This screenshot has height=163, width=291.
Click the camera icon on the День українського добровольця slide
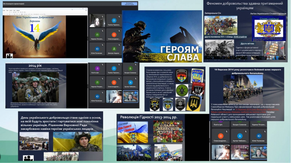28,158
